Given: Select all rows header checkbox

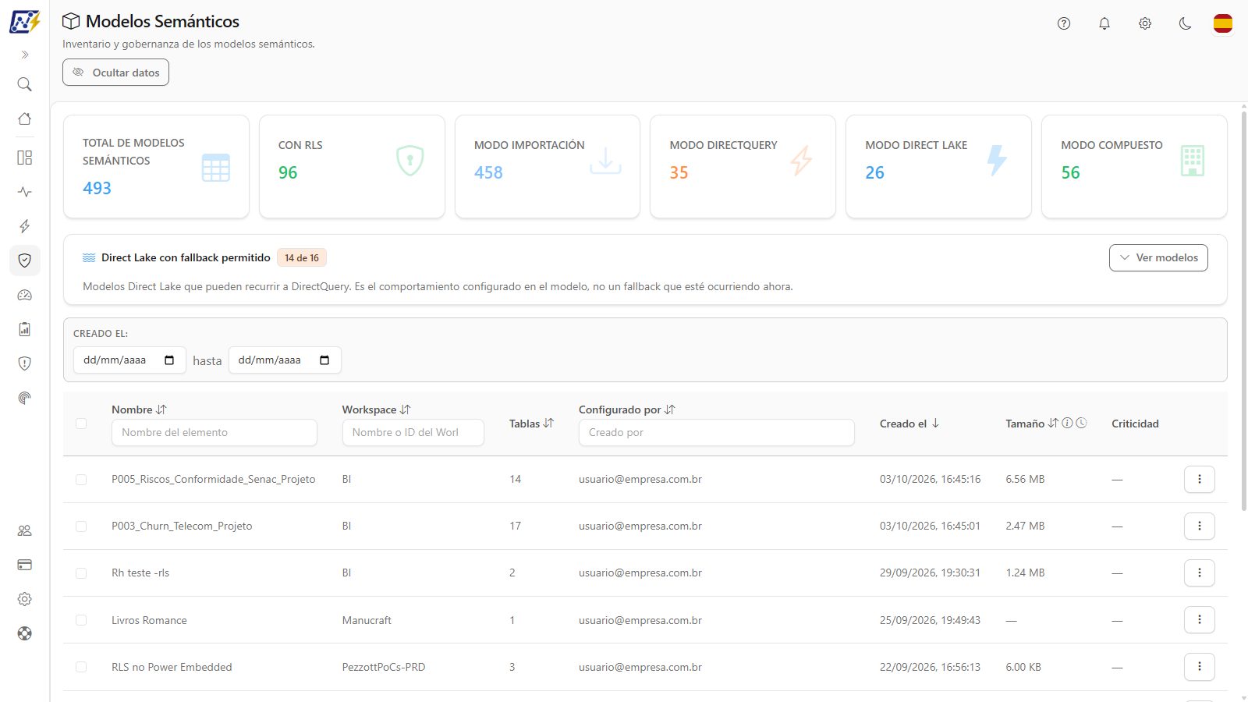Looking at the screenshot, I should point(81,424).
